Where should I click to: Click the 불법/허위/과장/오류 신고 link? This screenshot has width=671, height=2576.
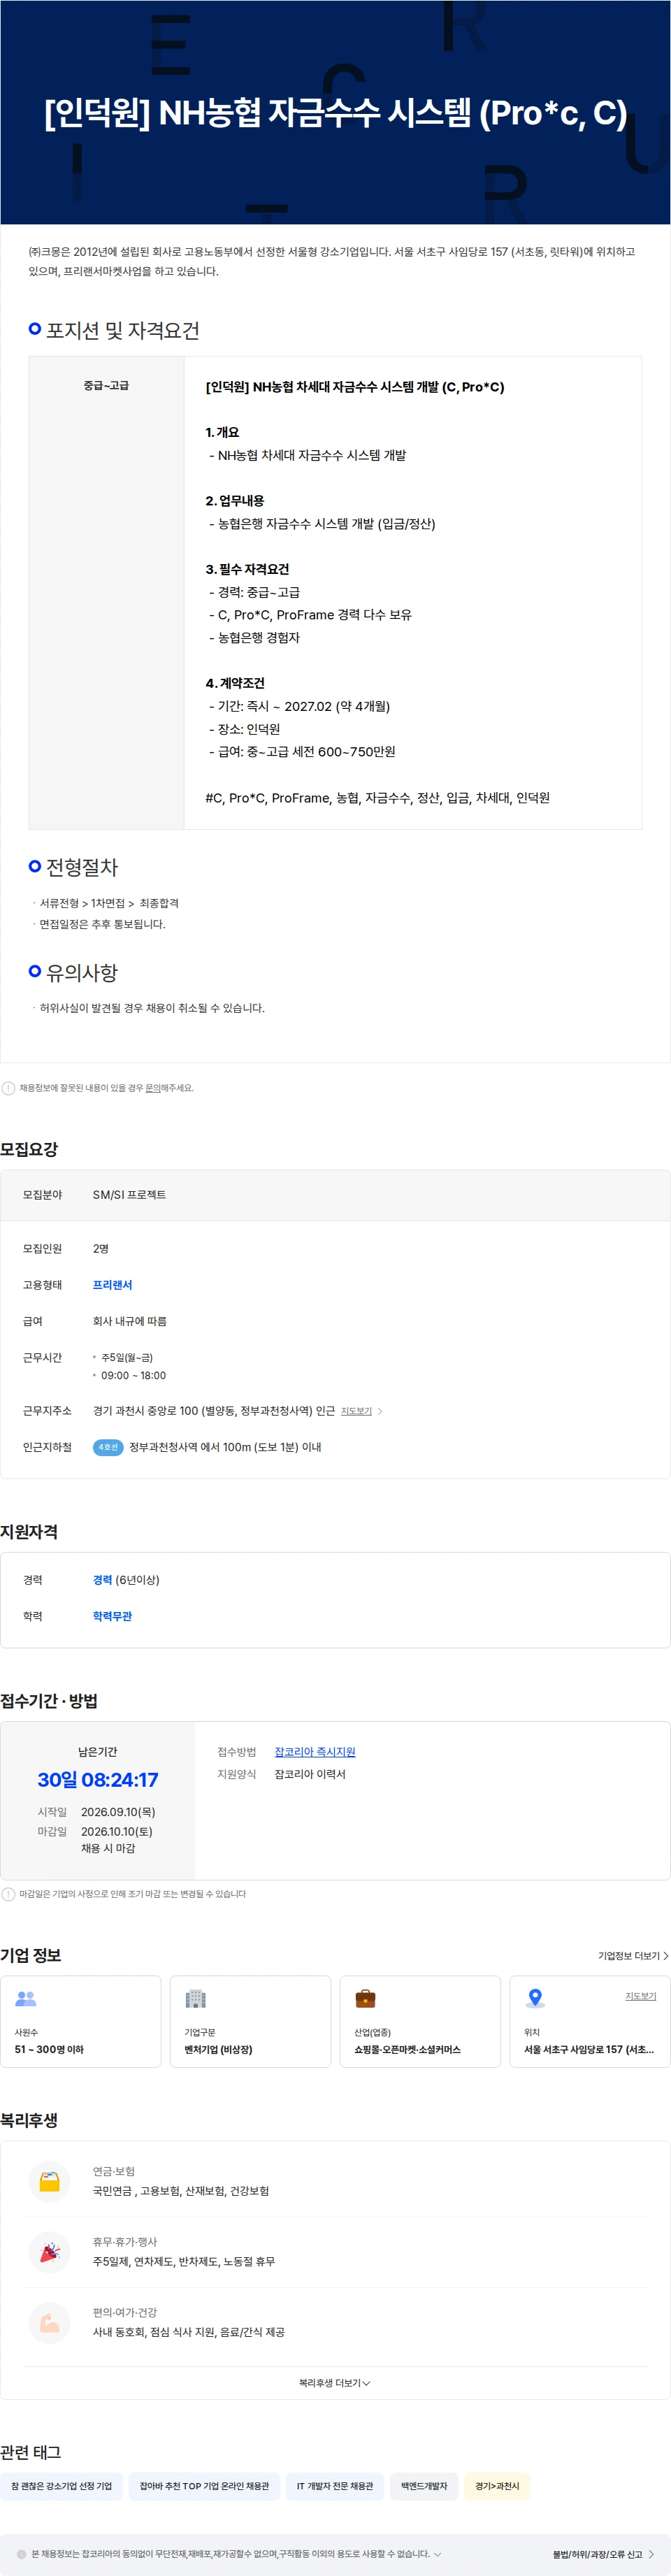coord(604,2554)
